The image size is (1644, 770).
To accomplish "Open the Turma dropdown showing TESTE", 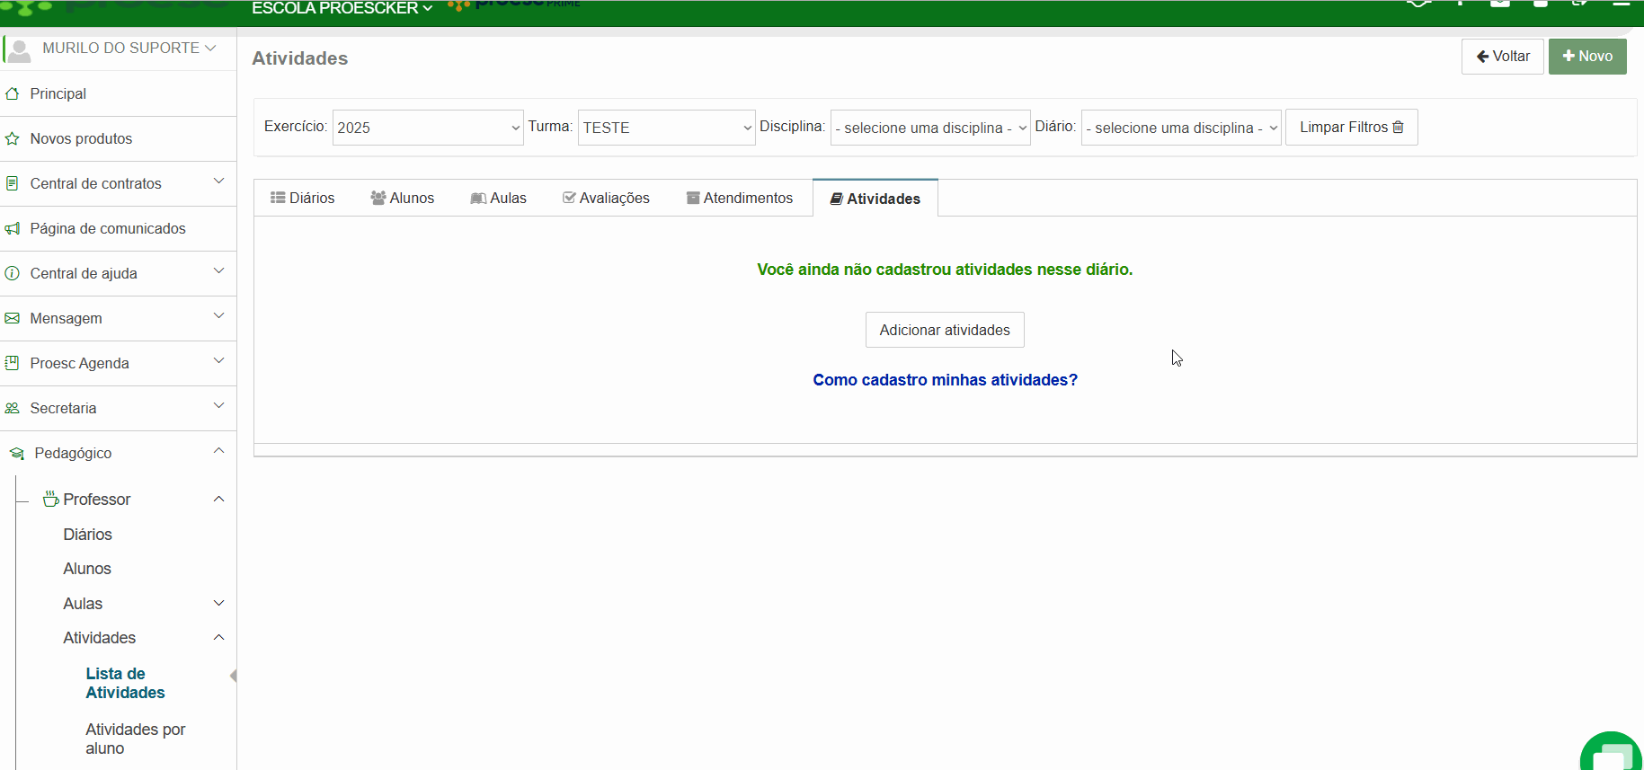I will click(x=665, y=128).
